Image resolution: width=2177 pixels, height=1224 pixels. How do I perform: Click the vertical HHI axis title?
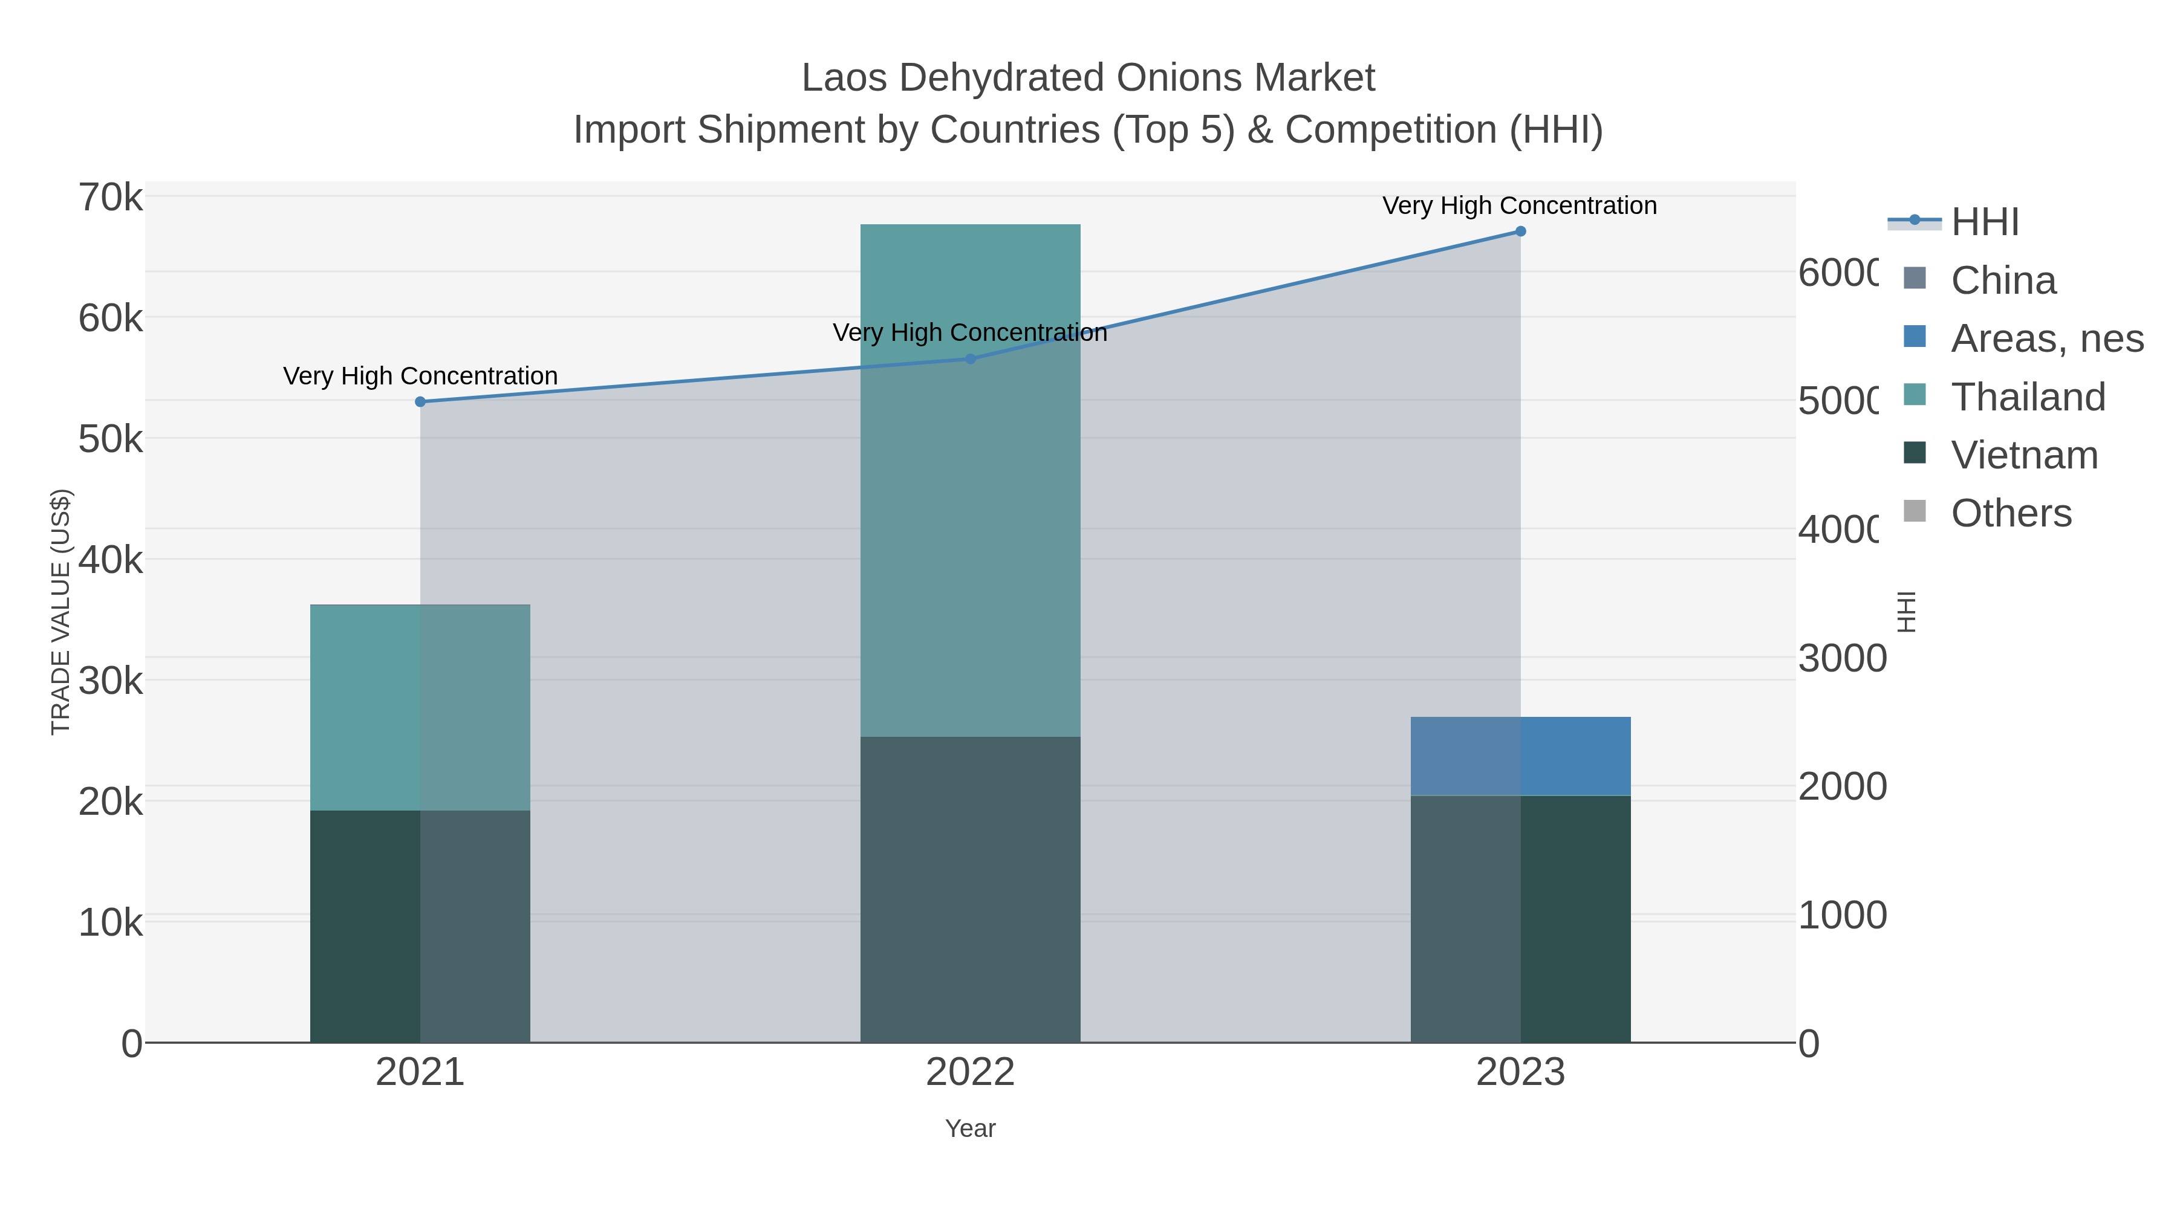1907,612
